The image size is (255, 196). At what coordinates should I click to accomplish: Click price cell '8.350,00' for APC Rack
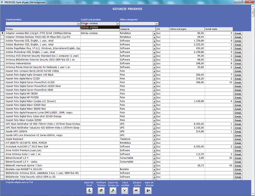tap(187, 124)
